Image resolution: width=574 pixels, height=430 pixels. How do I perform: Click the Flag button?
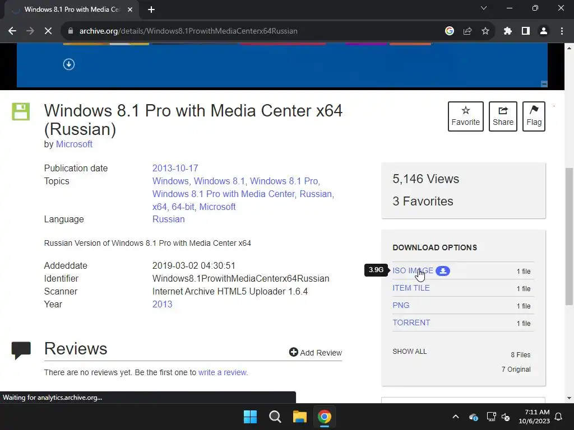pos(534,116)
